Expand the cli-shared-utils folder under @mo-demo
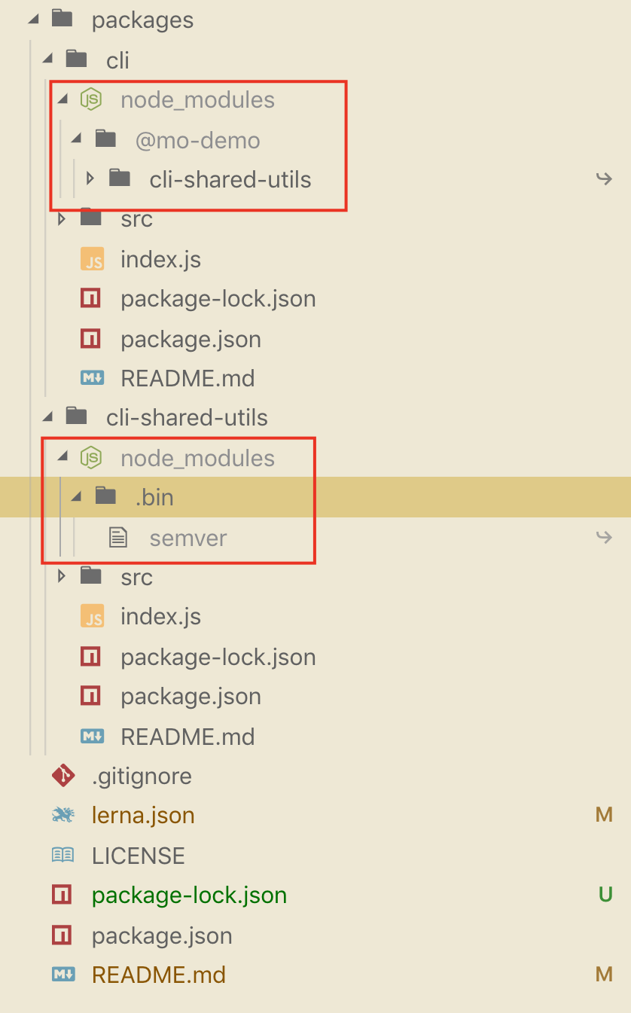 pos(90,178)
